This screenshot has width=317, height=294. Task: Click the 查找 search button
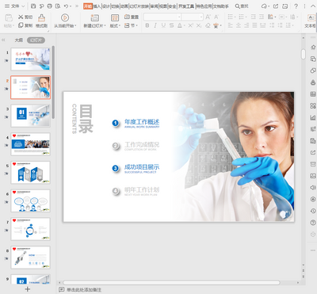click(x=242, y=6)
